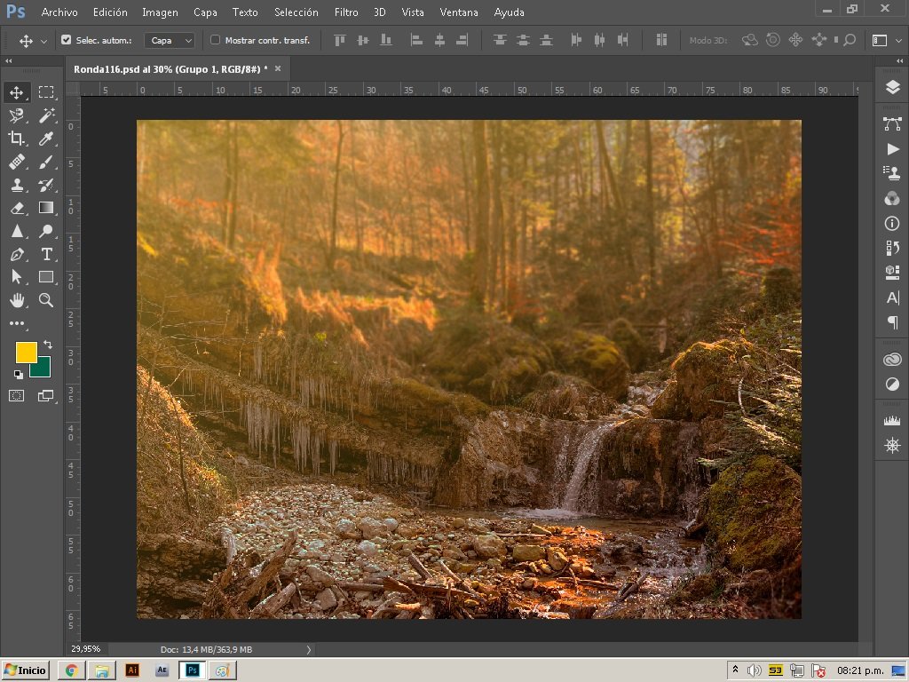Viewport: 909px width, 682px height.
Task: Open the Paths panel icon
Action: click(x=892, y=123)
